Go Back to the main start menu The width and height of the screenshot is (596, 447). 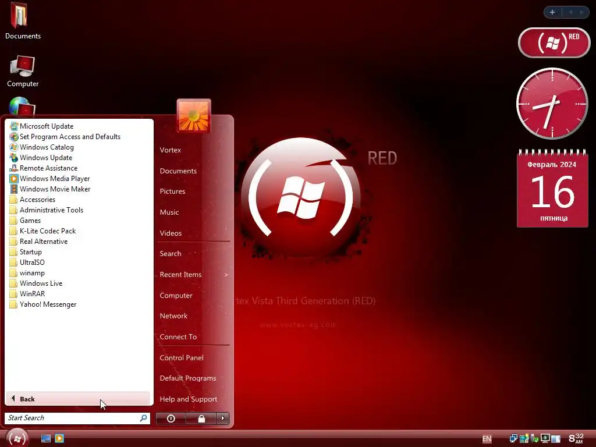coord(78,399)
